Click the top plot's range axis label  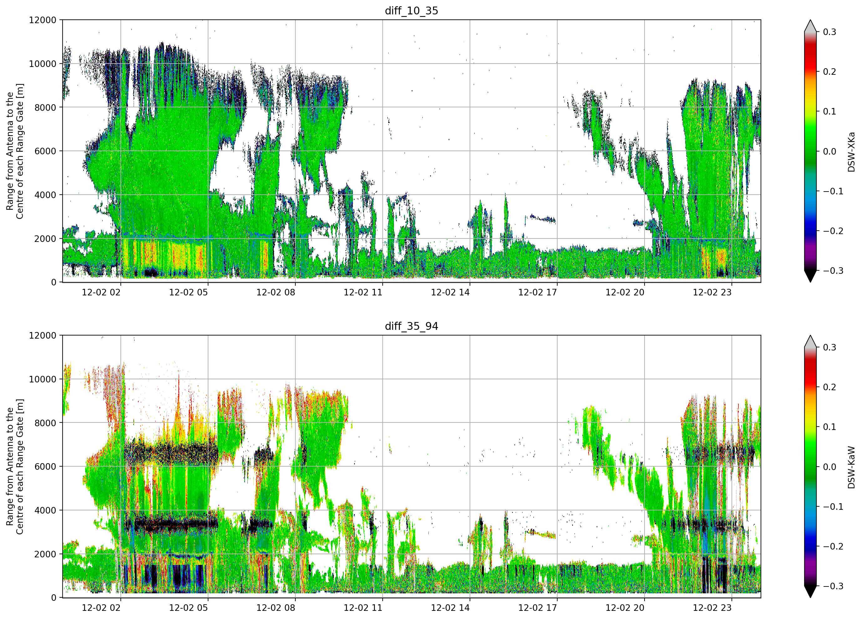[x=15, y=151]
